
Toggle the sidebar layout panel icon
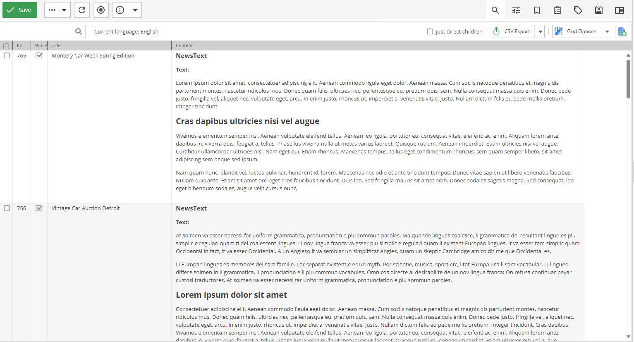(619, 10)
